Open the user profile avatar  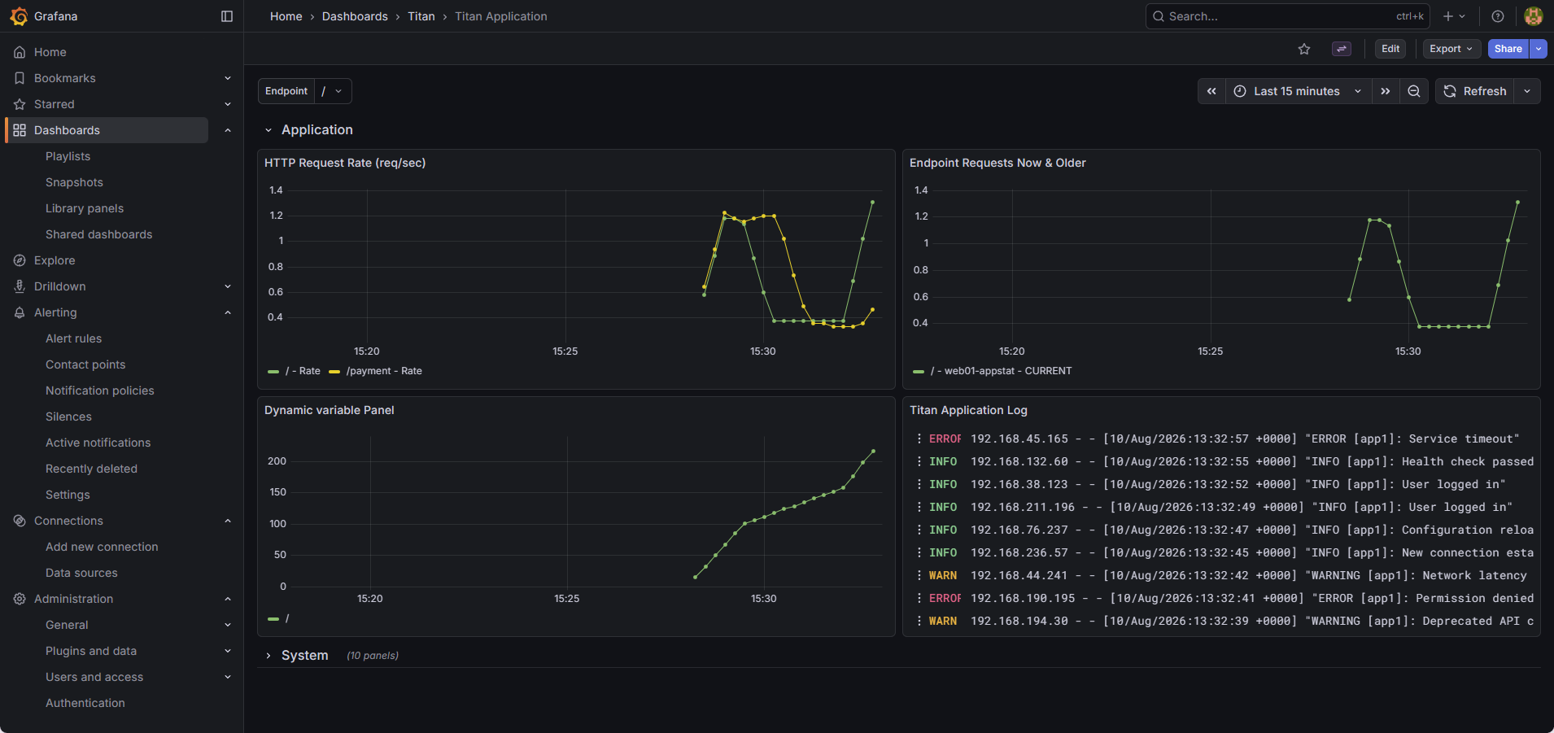[x=1534, y=16]
